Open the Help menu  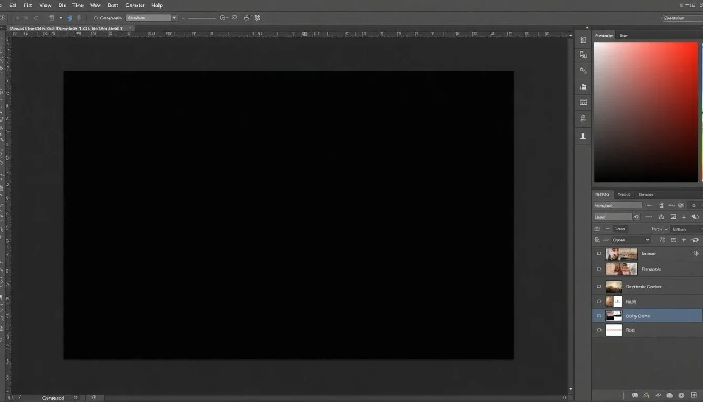coord(157,5)
